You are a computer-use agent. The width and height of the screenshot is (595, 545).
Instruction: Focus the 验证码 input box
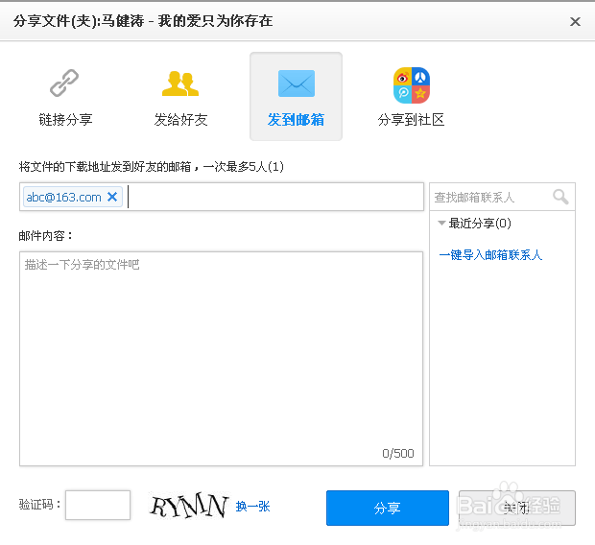[98, 505]
